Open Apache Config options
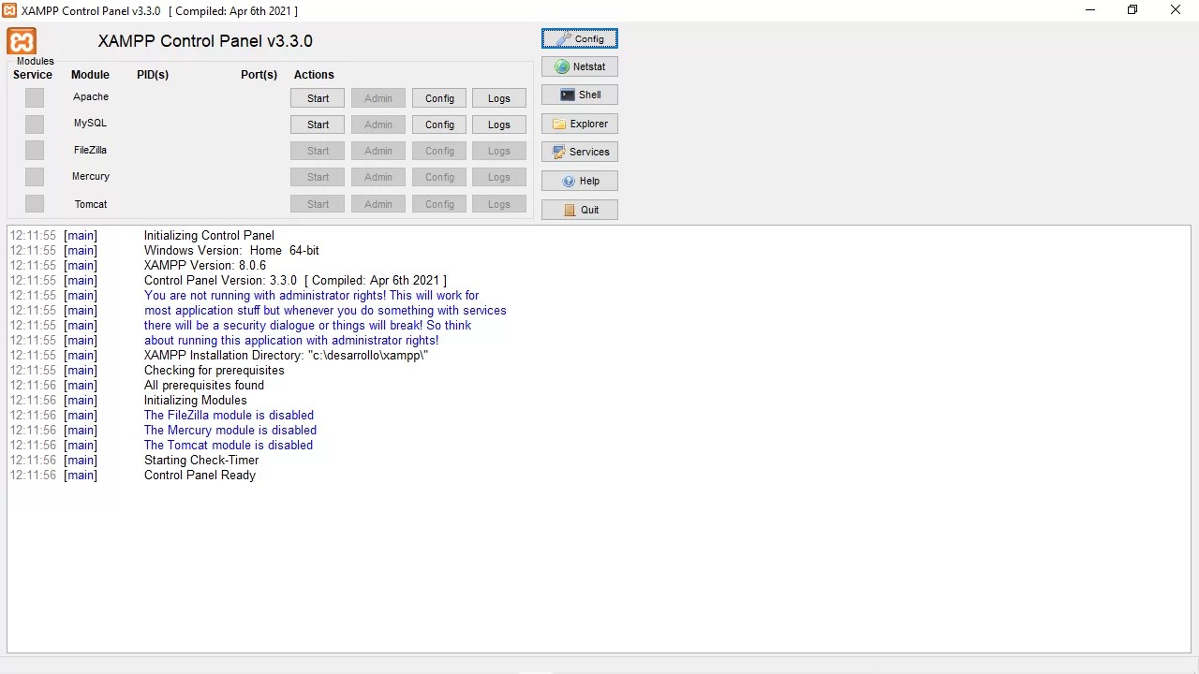Screen dimensions: 1199x674 pyautogui.click(x=438, y=97)
